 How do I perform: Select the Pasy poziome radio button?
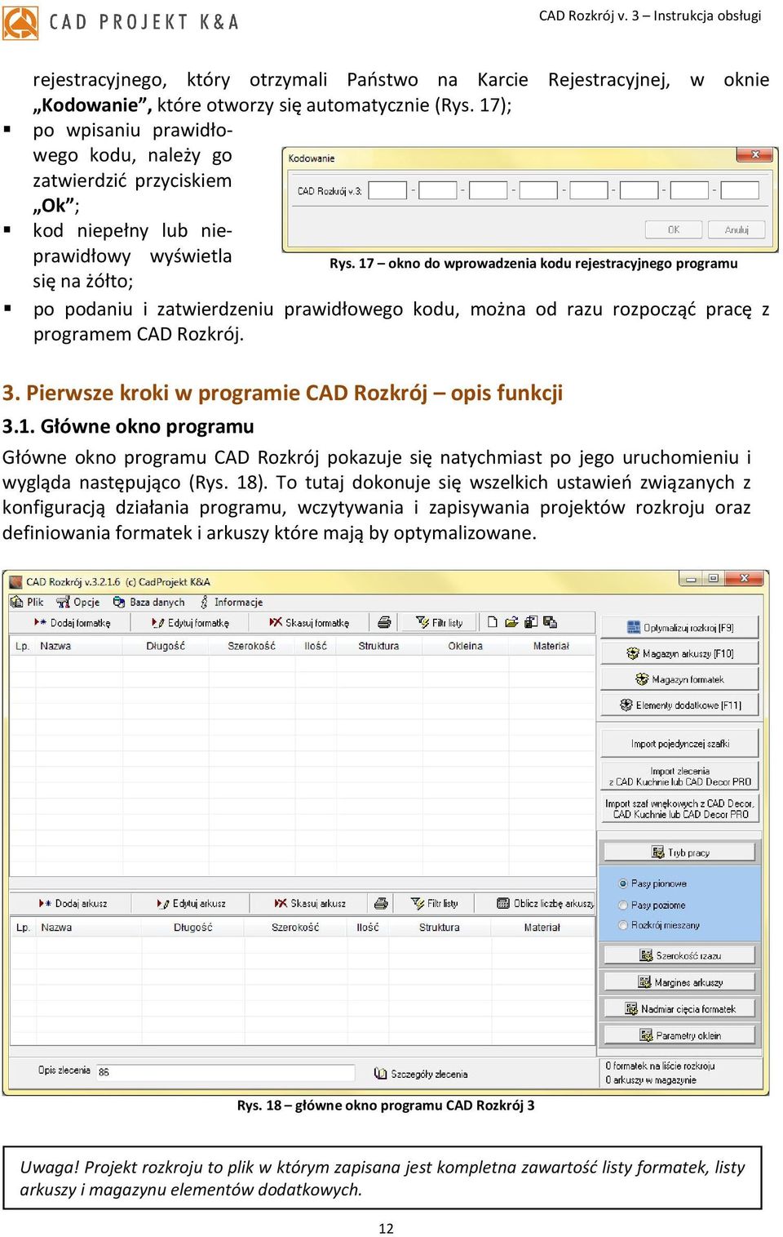point(623,905)
